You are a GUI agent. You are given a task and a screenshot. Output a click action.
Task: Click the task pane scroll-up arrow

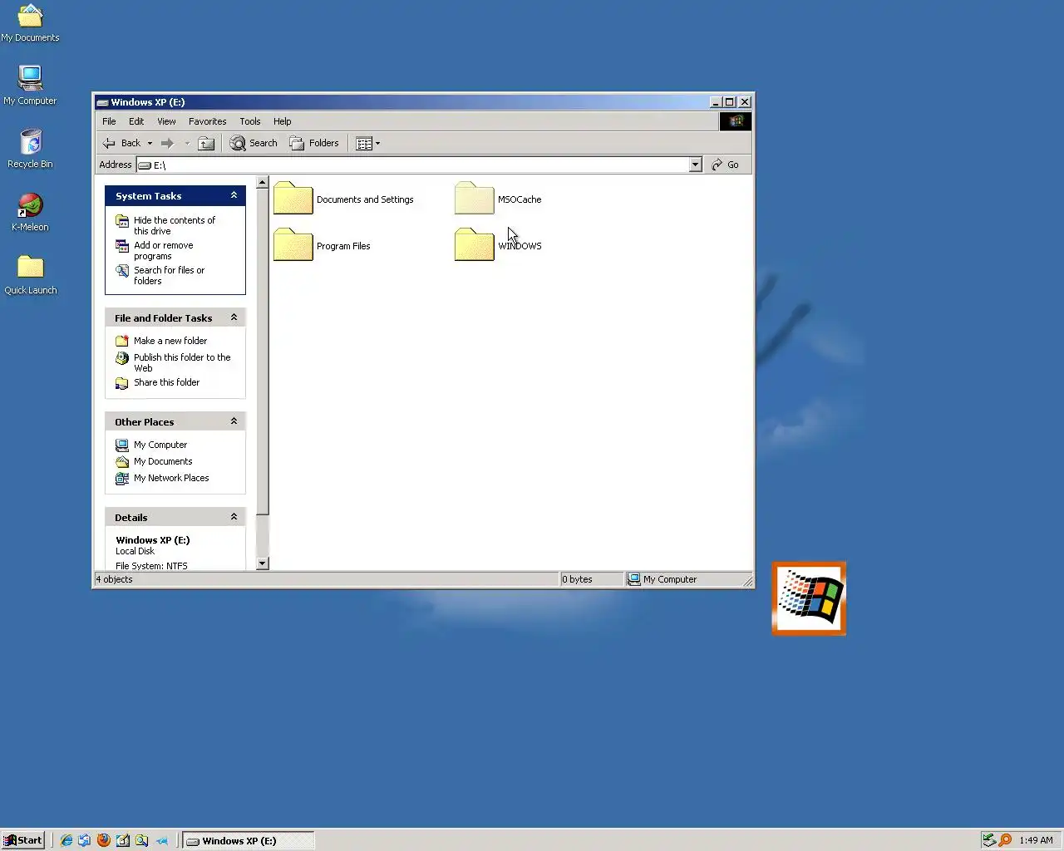[263, 182]
